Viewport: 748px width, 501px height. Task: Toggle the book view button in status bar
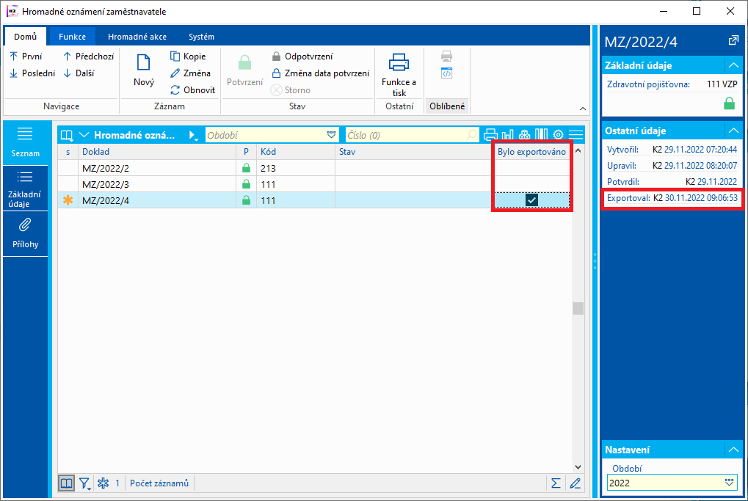tap(66, 483)
